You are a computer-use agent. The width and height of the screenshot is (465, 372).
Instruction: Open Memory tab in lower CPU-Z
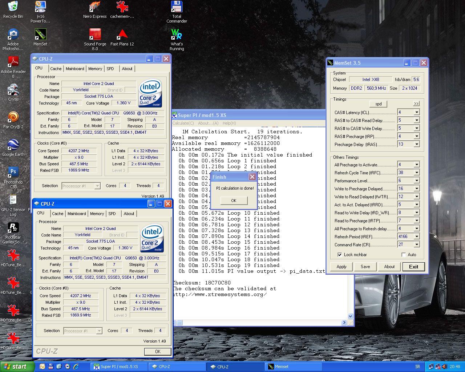click(x=97, y=214)
